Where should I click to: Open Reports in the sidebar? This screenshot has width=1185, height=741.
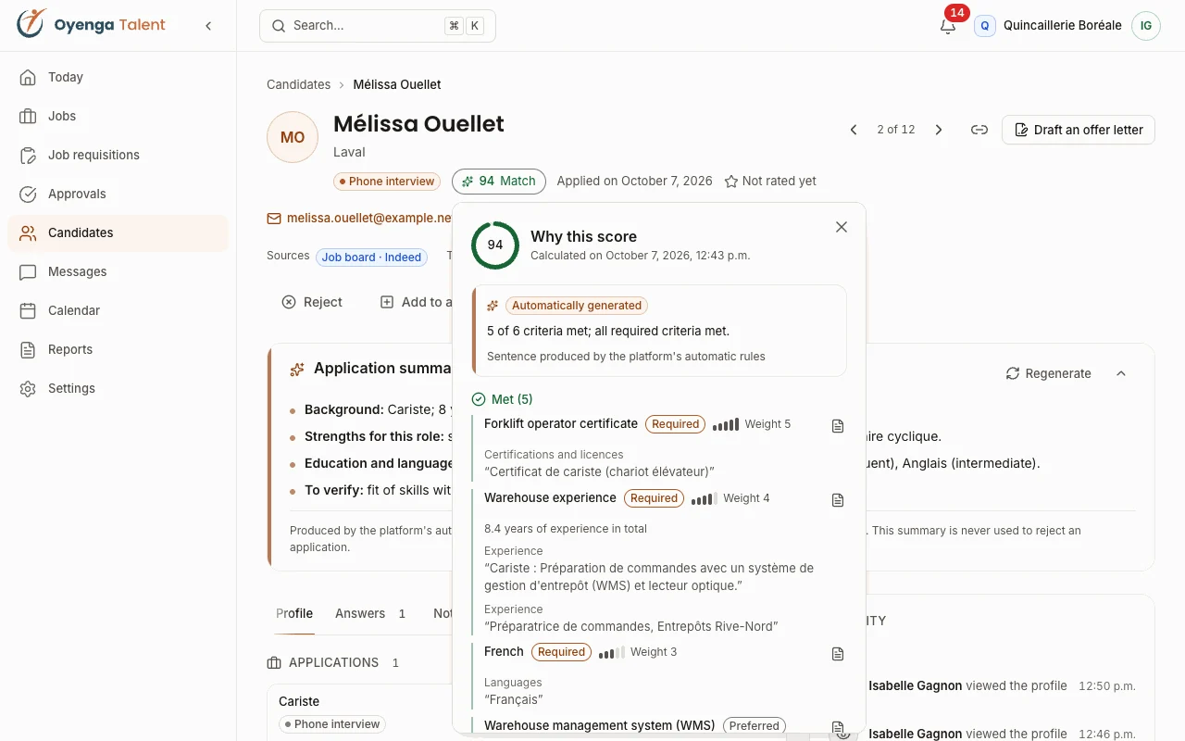[x=118, y=349]
